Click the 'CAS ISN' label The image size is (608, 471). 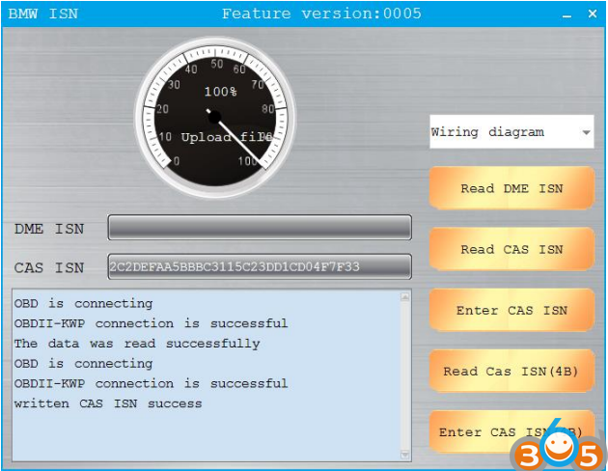click(49, 267)
